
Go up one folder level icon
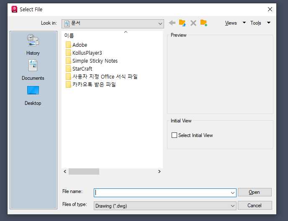click(182, 23)
